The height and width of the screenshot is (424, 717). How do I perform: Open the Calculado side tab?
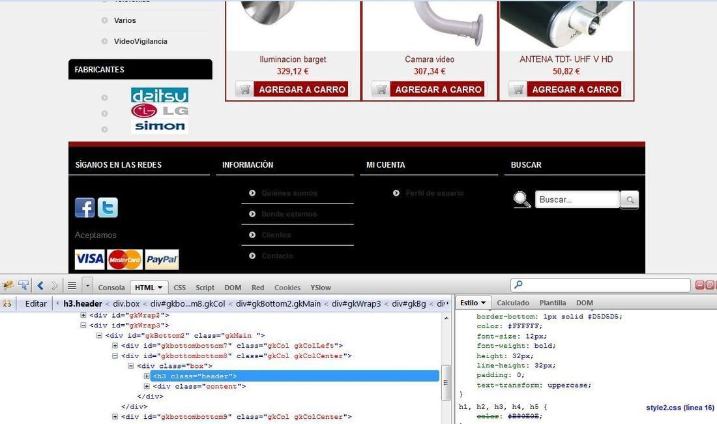tap(513, 303)
